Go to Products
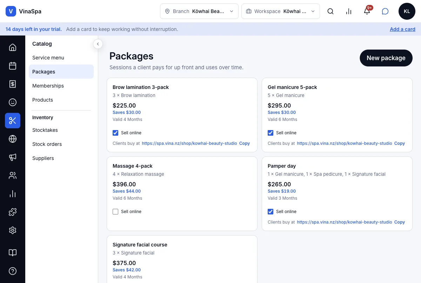Viewport: 421px width, 283px height. tap(61, 100)
